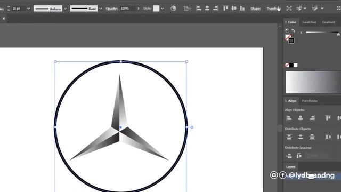Click Horizontal Align Right in Align panel
Viewport: 341px width, 192px height.
tap(312, 118)
